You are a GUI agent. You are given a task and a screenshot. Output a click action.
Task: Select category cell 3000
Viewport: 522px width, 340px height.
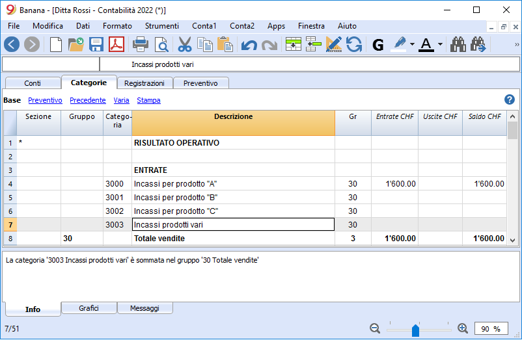(118, 184)
